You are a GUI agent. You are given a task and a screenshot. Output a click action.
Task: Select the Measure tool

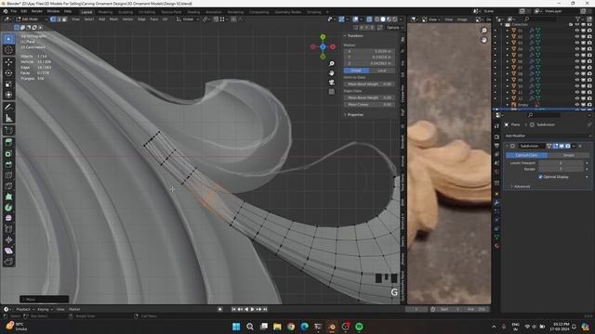point(8,118)
